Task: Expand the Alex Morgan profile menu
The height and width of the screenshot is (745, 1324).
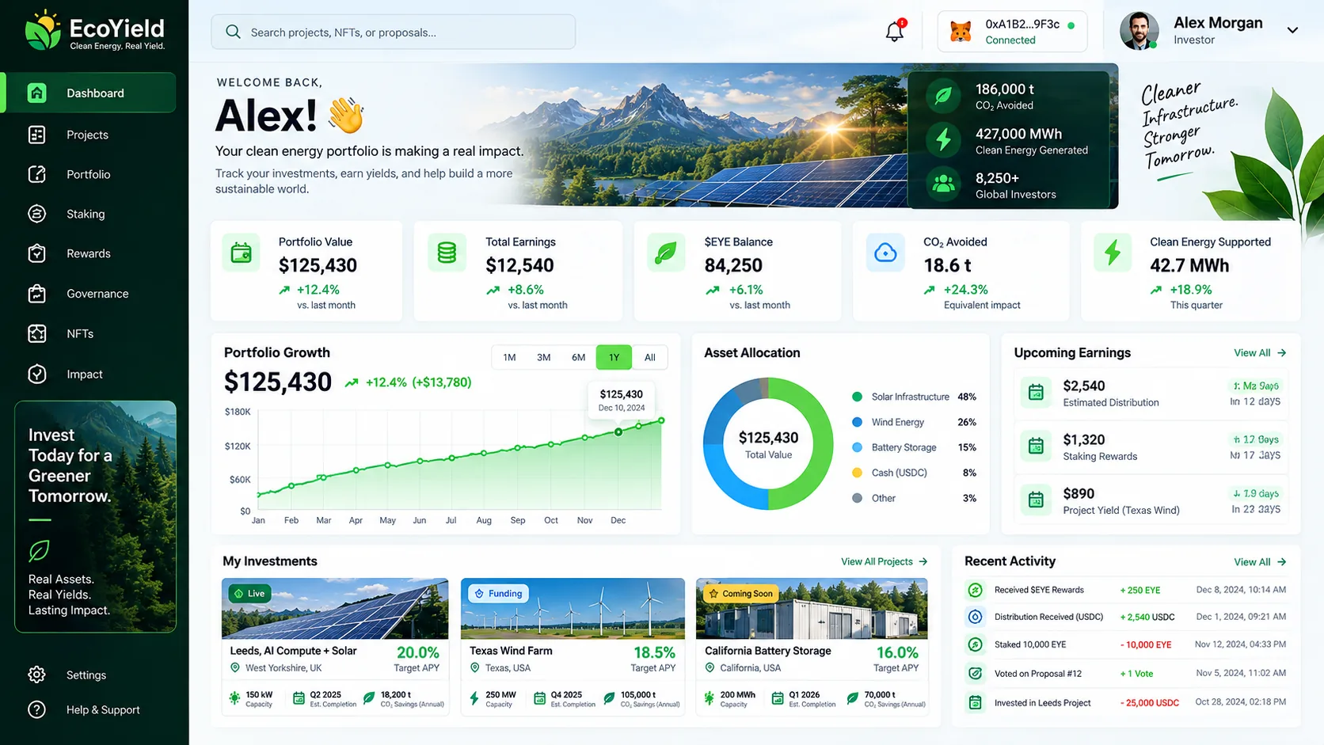Action: (x=1292, y=31)
